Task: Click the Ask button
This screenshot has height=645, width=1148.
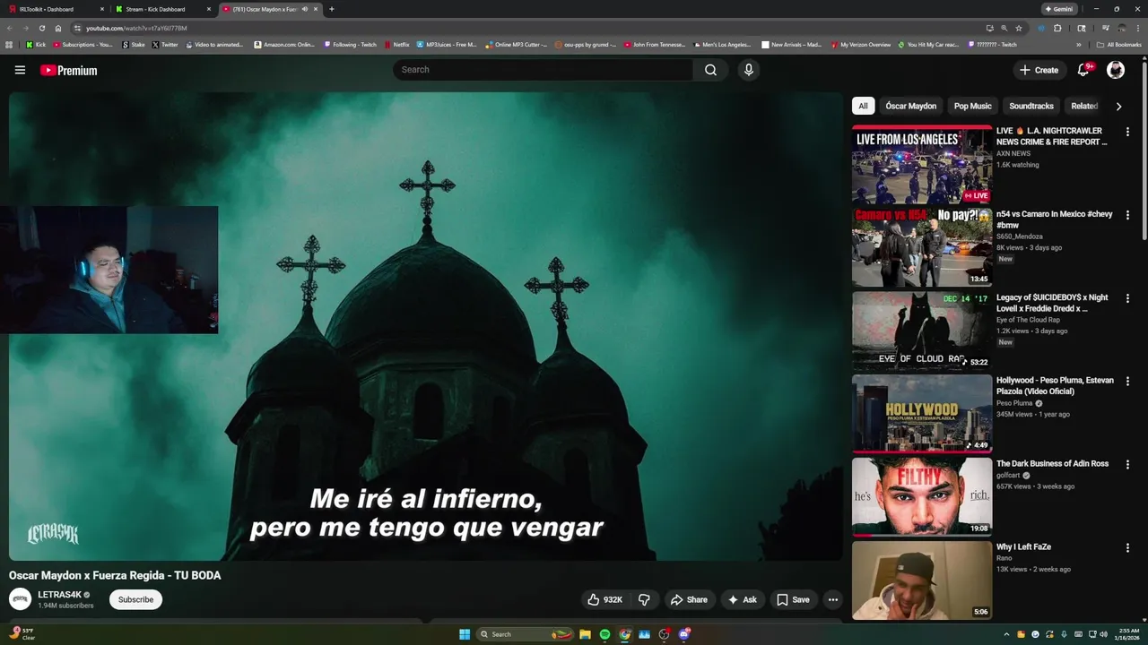Action: tap(742, 599)
